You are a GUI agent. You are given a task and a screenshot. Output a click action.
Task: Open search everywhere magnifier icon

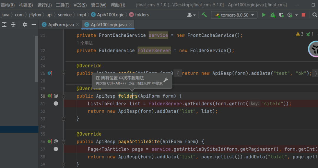[x=315, y=15]
